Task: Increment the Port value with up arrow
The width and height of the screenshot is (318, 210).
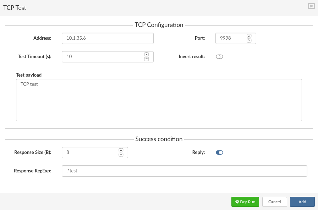Action: 249,36
